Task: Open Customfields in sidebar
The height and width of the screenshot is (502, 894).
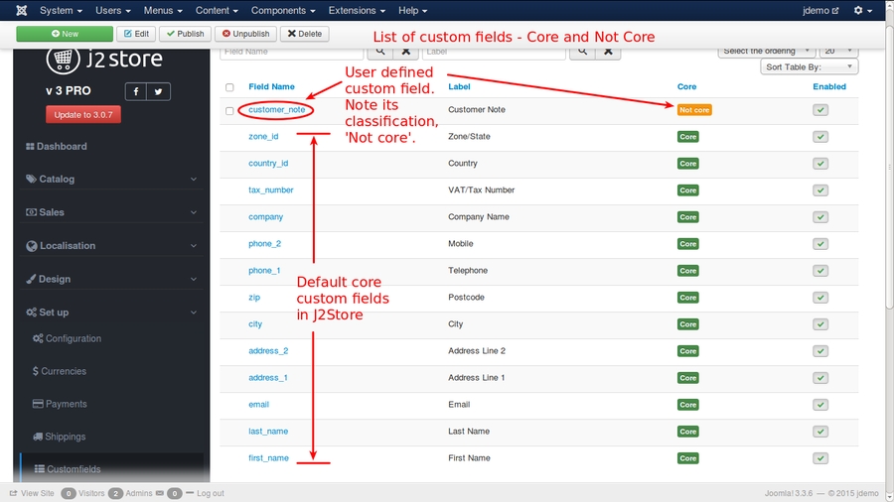Action: [68, 469]
